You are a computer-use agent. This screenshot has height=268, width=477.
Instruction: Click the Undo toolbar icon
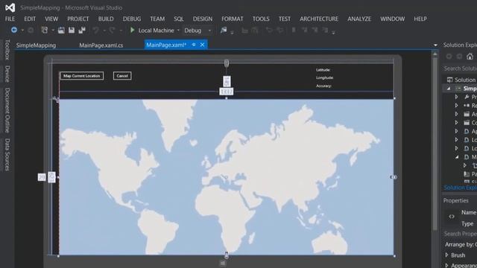click(x=96, y=30)
